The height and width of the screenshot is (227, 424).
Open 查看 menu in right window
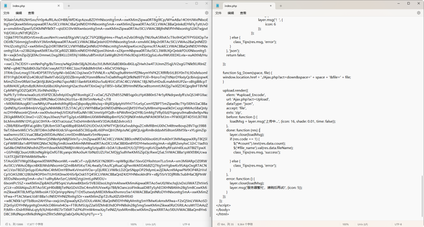point(243,13)
